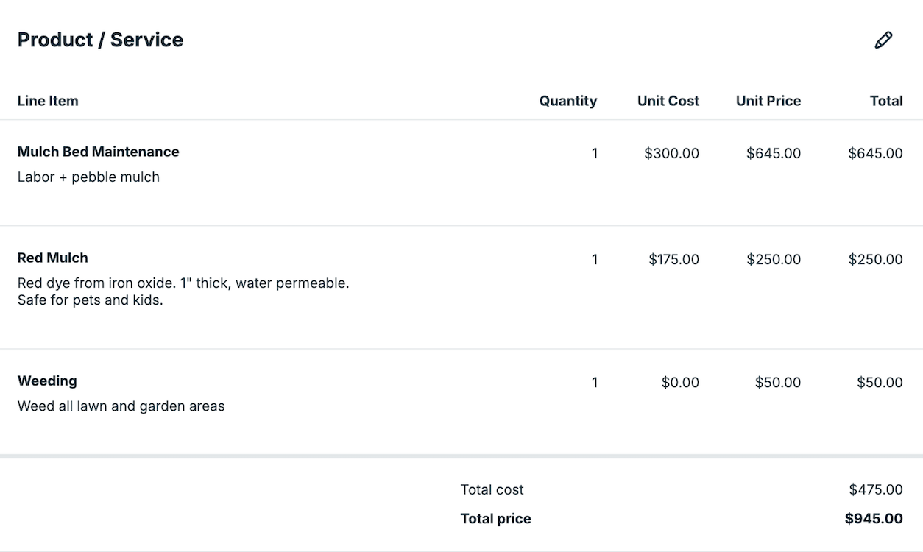Click the $300.00 unit cost value
The width and height of the screenshot is (923, 552).
(671, 153)
